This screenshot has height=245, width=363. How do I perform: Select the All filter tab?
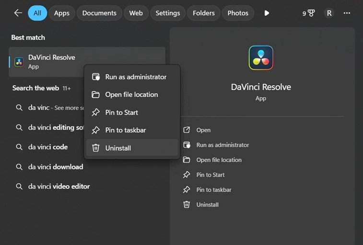click(37, 13)
